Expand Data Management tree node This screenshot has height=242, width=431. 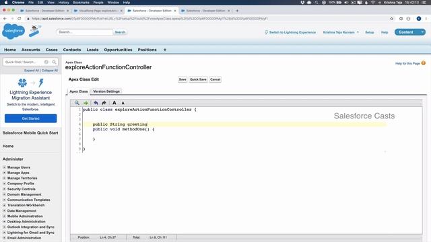tap(4, 210)
